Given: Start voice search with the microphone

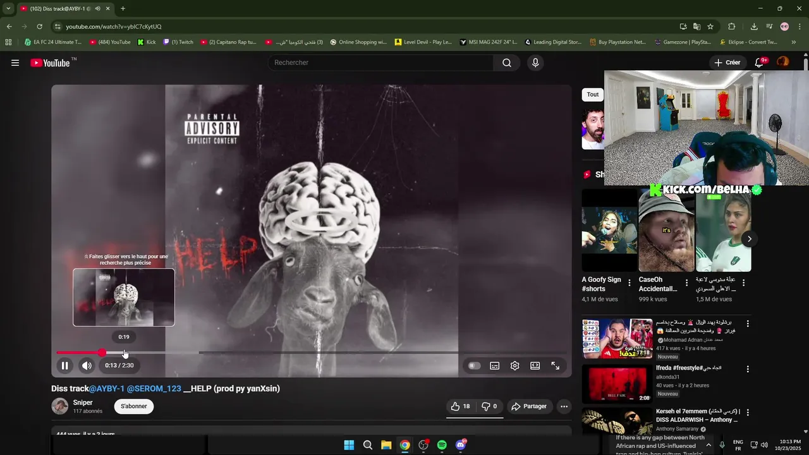Looking at the screenshot, I should click(x=535, y=63).
